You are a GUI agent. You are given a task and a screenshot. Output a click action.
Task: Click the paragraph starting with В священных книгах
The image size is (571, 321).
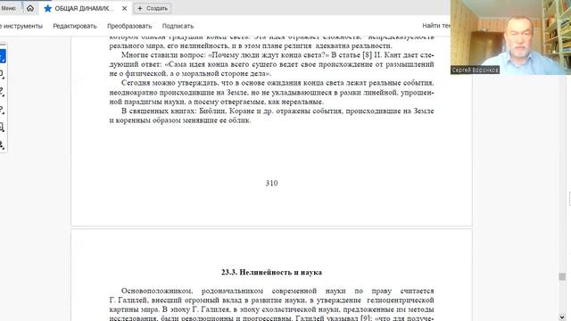(x=271, y=115)
